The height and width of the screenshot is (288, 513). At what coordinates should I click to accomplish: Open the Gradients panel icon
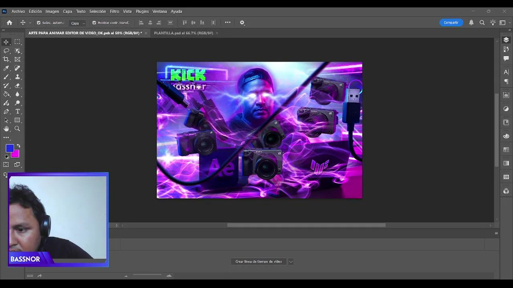[x=506, y=163]
